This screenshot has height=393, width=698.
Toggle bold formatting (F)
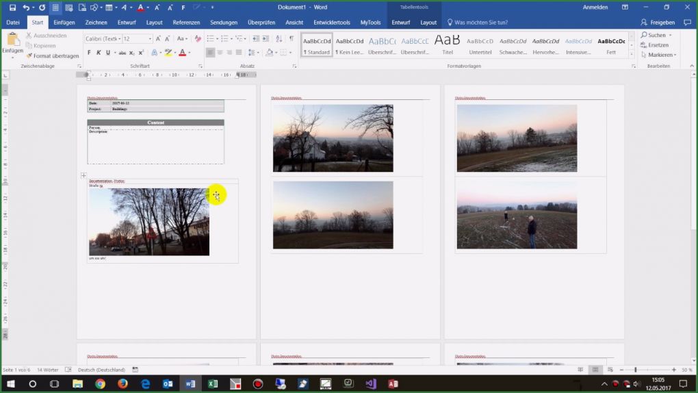[89, 53]
